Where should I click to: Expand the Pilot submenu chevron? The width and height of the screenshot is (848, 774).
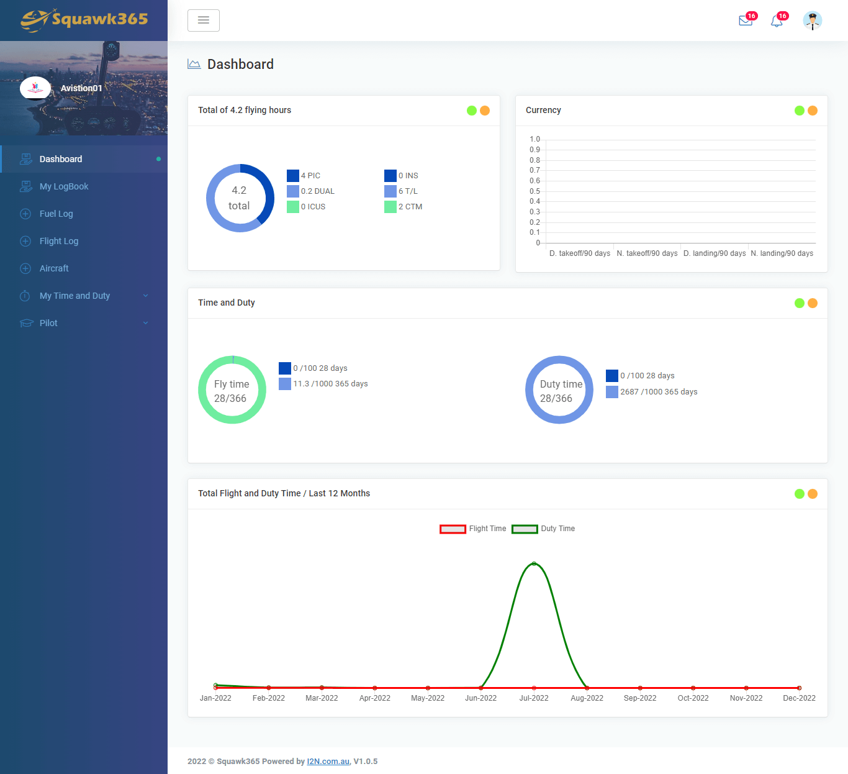[145, 323]
